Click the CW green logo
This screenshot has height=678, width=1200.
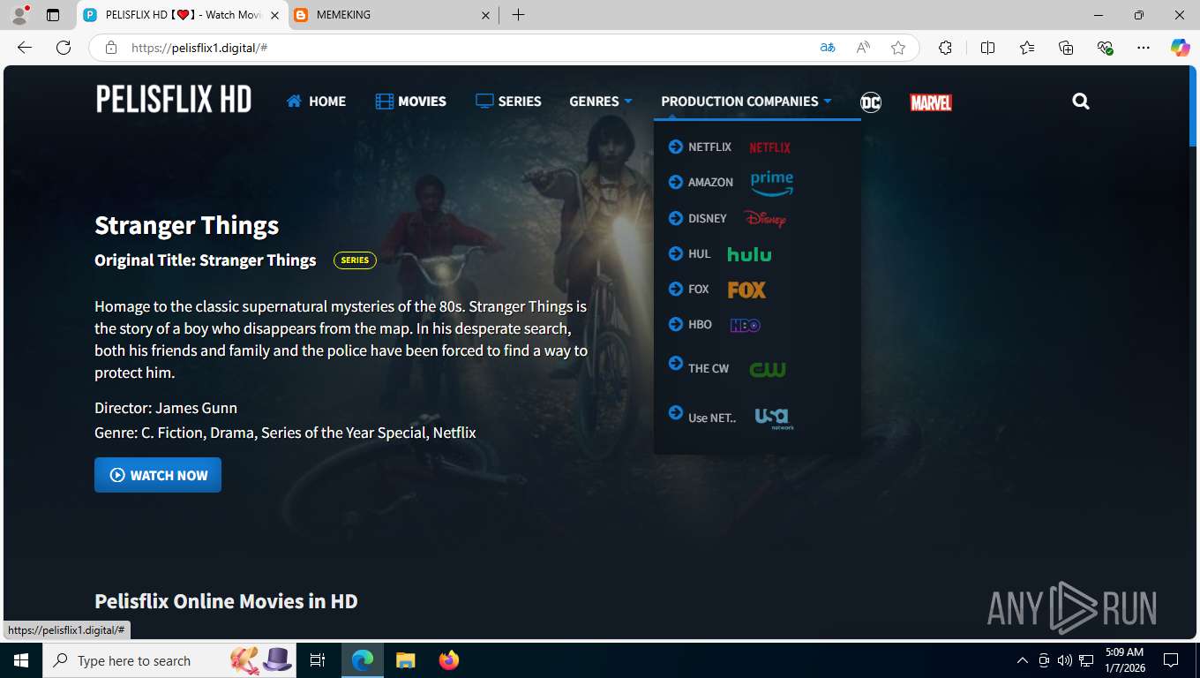click(x=768, y=369)
